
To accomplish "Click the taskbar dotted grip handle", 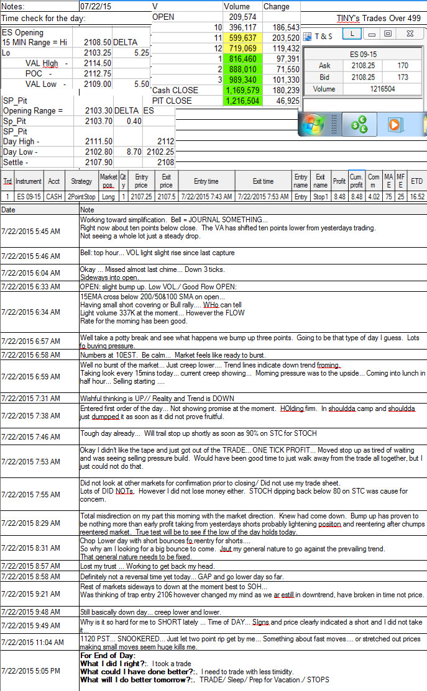I will click(334, 125).
